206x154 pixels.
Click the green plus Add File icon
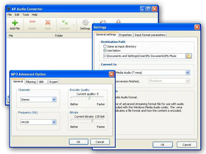click(x=15, y=23)
